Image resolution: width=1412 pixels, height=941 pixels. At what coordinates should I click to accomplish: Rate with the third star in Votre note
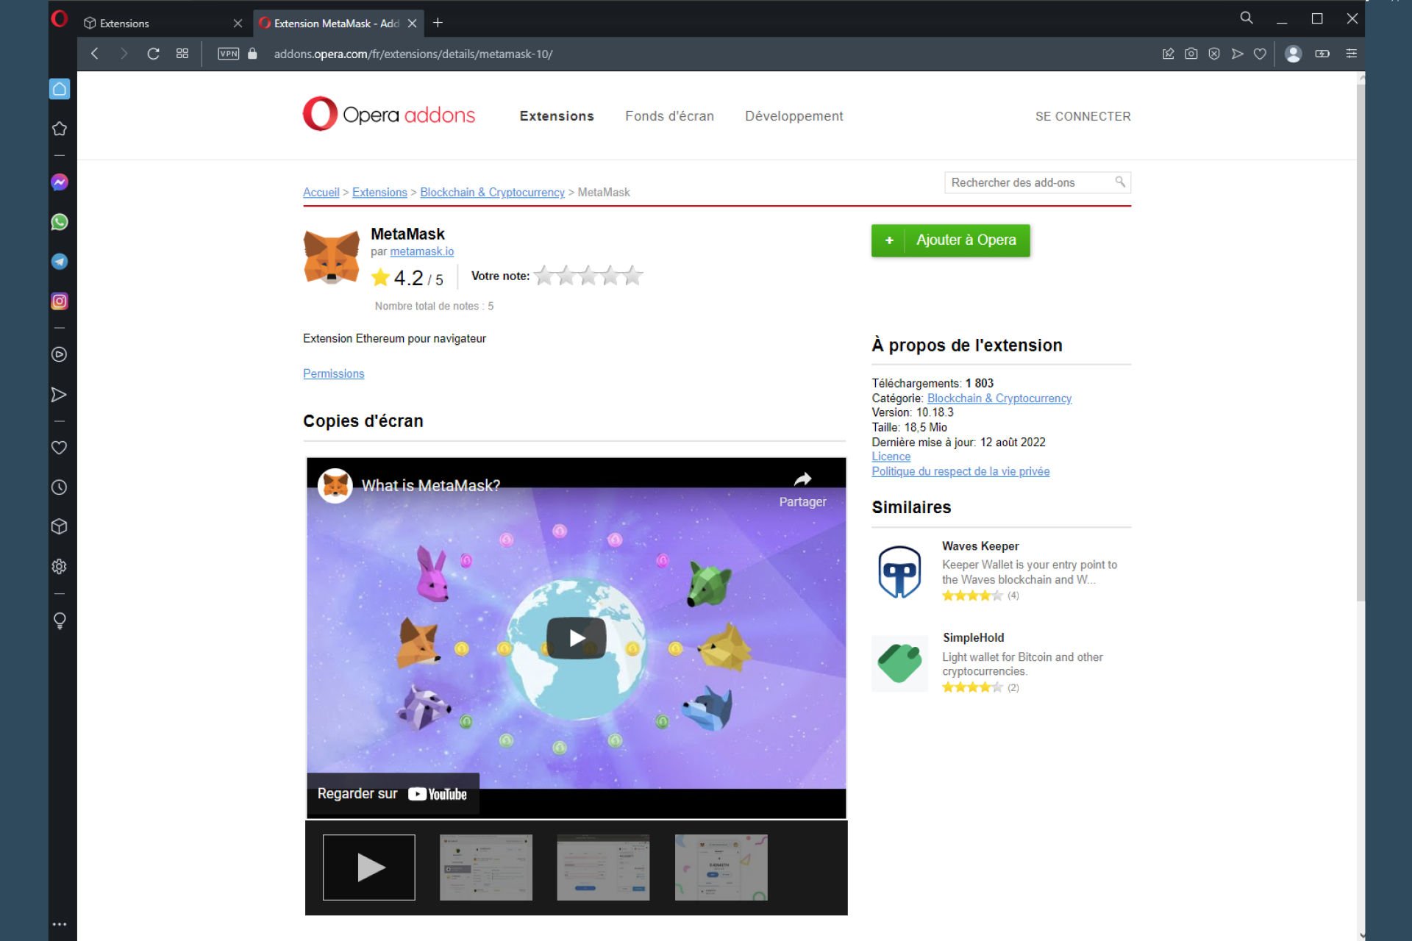pyautogui.click(x=588, y=276)
